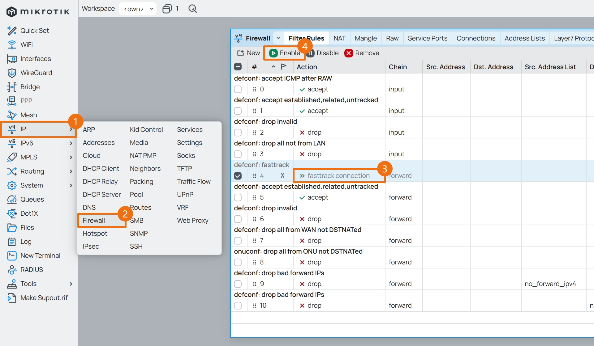Check the box for rule 1
The width and height of the screenshot is (594, 346).
[x=238, y=111]
